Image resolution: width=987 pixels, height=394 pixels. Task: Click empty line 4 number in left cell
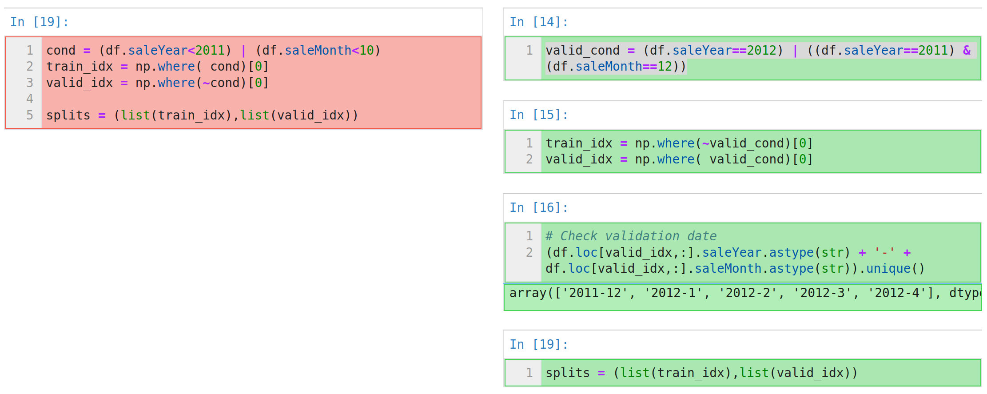(x=30, y=99)
